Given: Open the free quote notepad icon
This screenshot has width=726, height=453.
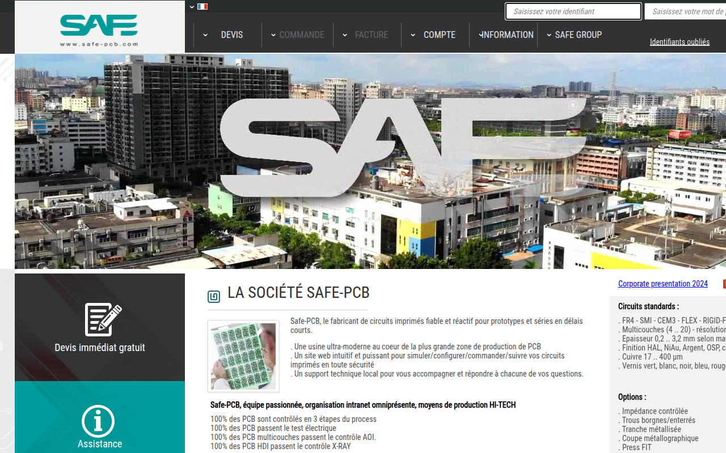Looking at the screenshot, I should pyautogui.click(x=103, y=319).
